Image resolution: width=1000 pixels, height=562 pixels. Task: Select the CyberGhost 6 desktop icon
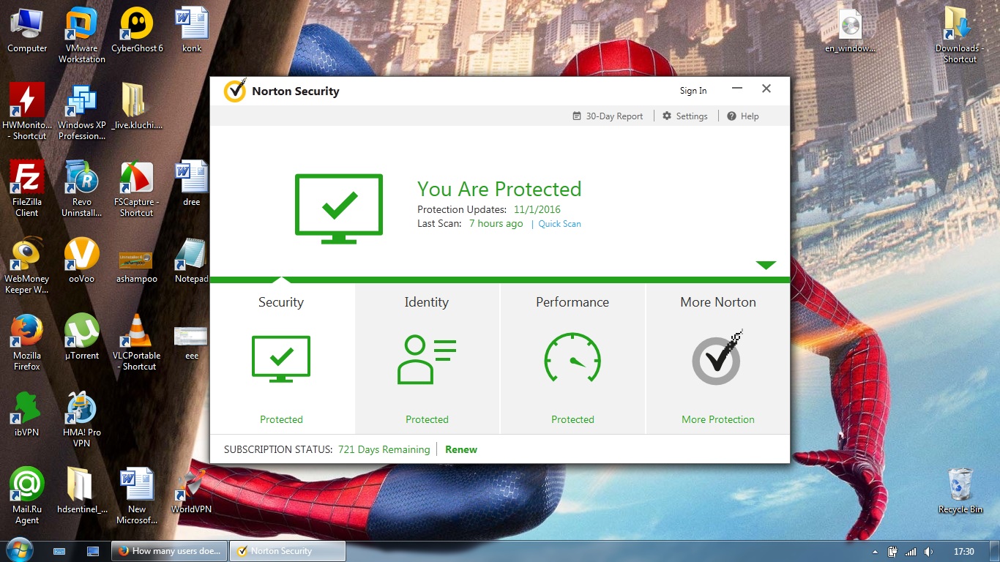137,31
